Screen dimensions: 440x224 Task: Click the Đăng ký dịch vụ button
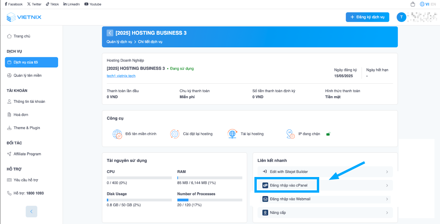(367, 17)
